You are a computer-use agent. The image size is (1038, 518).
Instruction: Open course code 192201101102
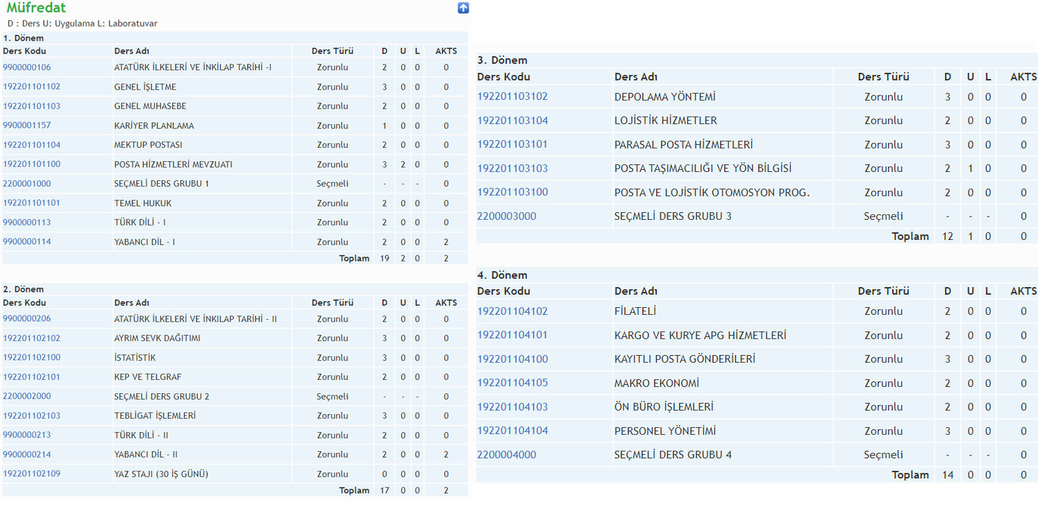click(x=32, y=87)
